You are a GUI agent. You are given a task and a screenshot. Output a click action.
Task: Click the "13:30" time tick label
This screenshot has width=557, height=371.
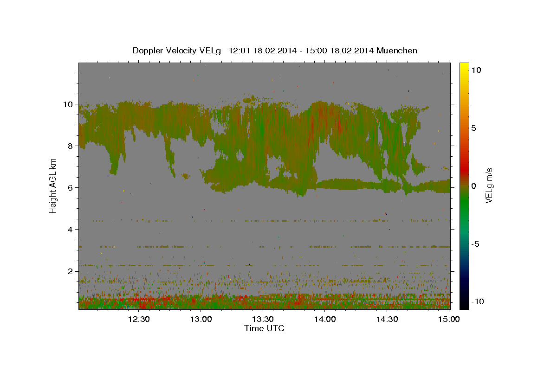tap(263, 319)
